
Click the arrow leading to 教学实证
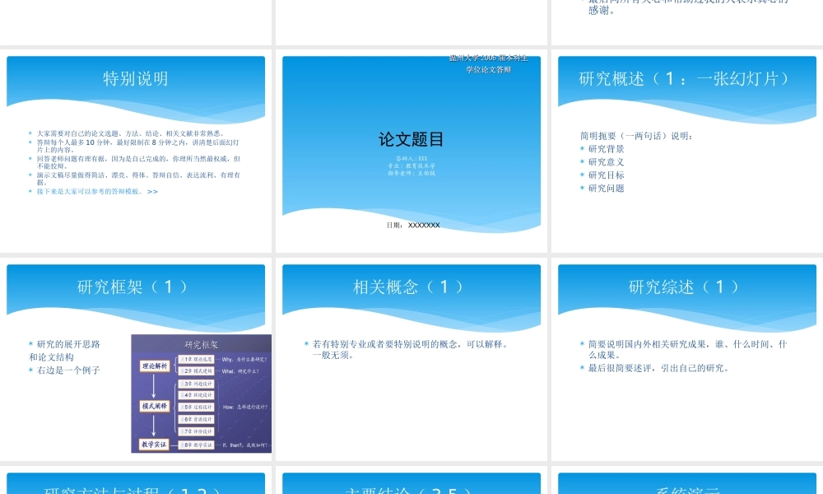(x=153, y=426)
